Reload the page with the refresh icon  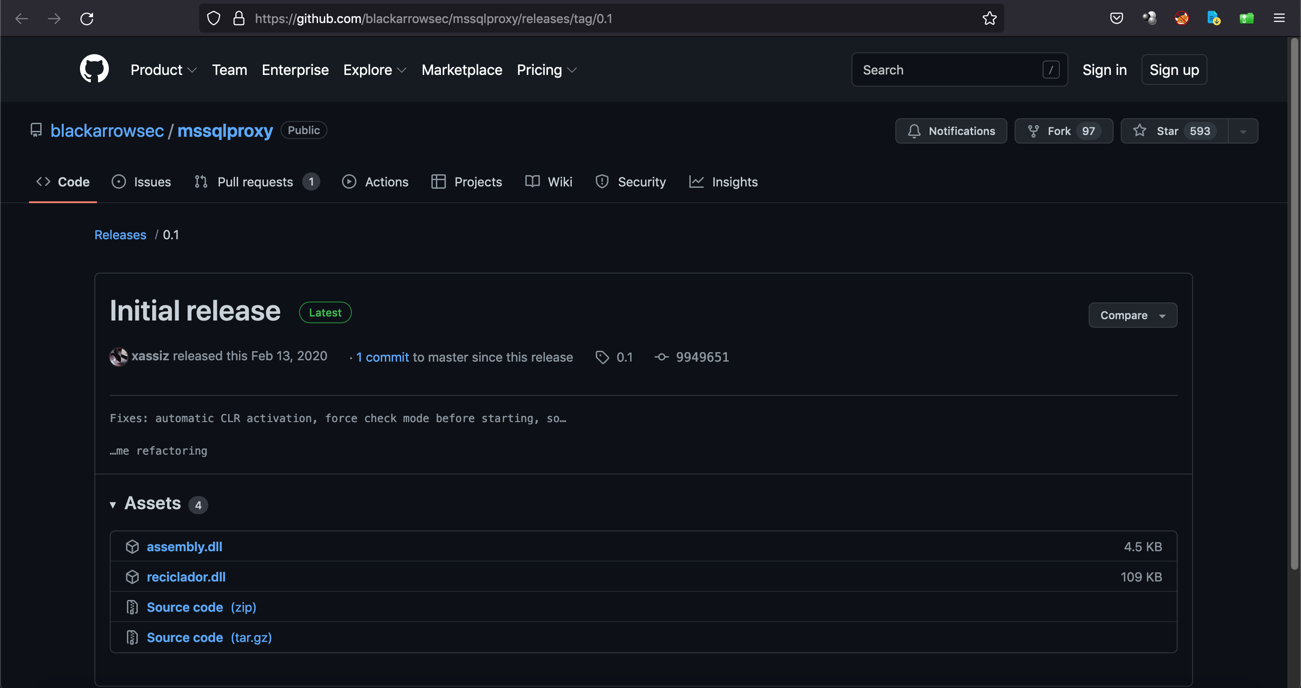click(x=87, y=19)
